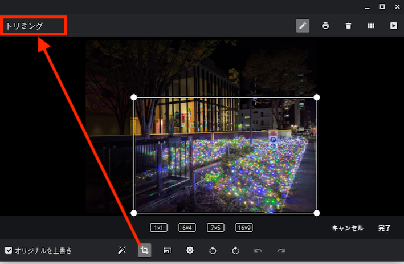The height and width of the screenshot is (264, 404).
Task: Rotate the image counterclockwise
Action: pos(213,250)
